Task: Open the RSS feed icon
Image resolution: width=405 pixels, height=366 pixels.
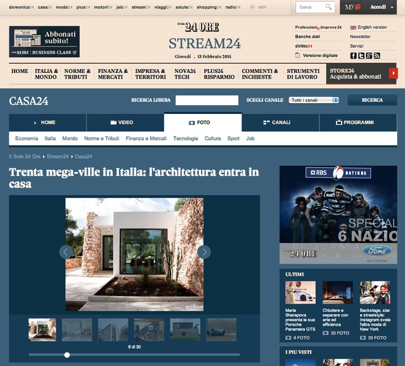Action: pos(377,56)
